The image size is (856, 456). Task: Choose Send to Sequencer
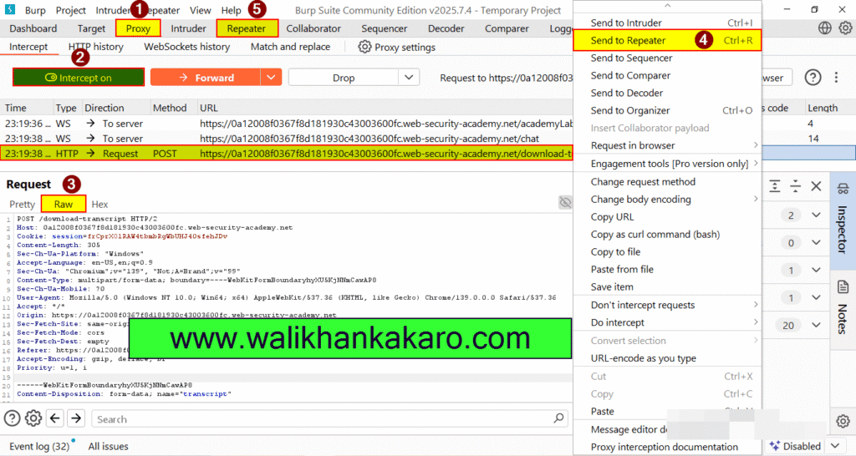pyautogui.click(x=667, y=58)
